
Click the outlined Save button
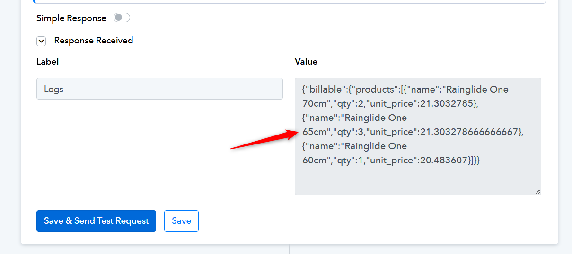(x=181, y=221)
